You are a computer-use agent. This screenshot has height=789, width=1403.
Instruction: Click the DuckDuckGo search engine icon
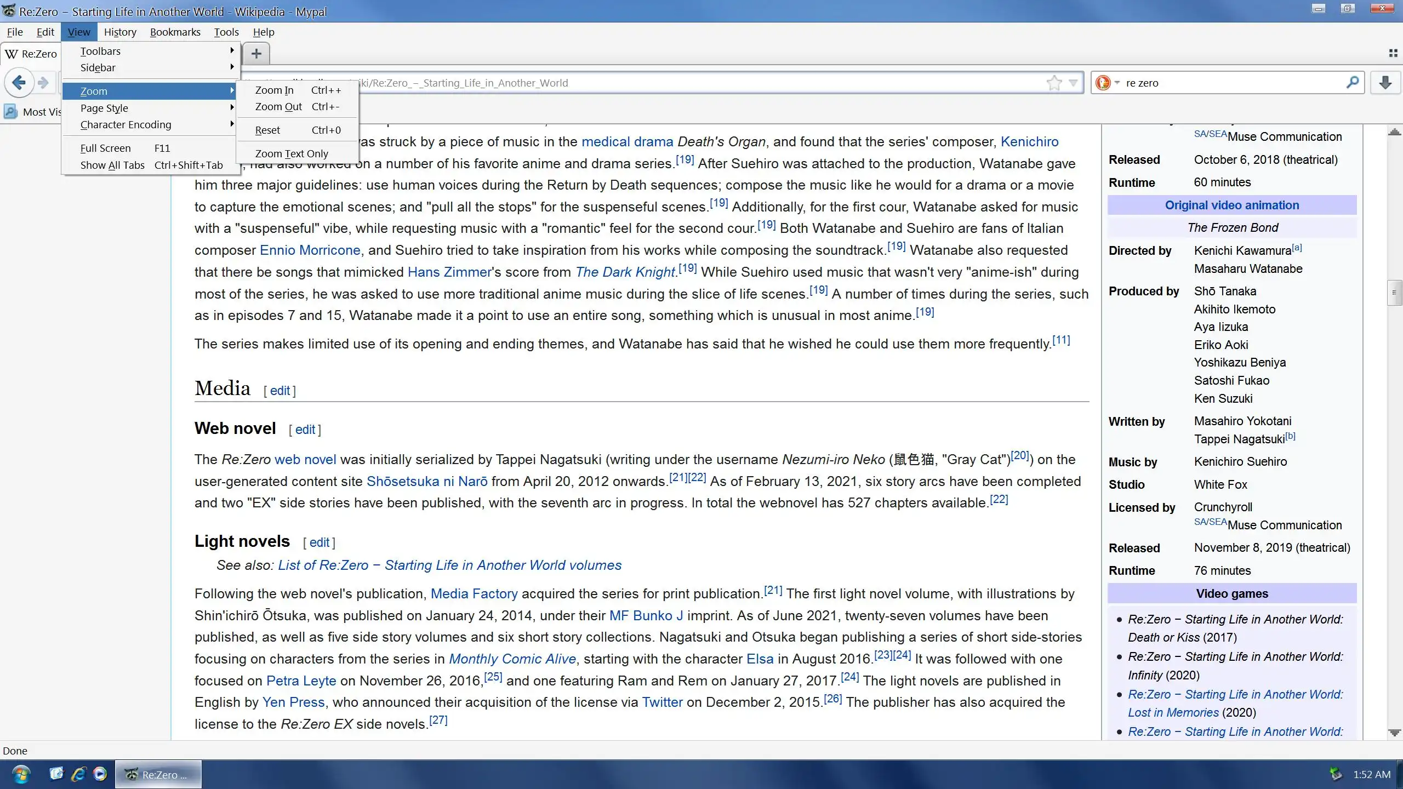1103,83
